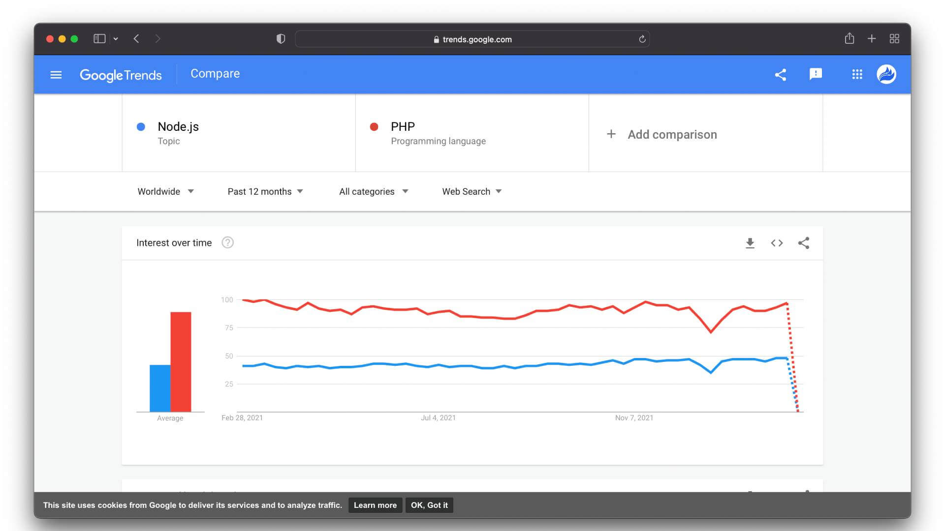Open the Google apps grid
This screenshot has height=531, width=945.
coord(857,74)
